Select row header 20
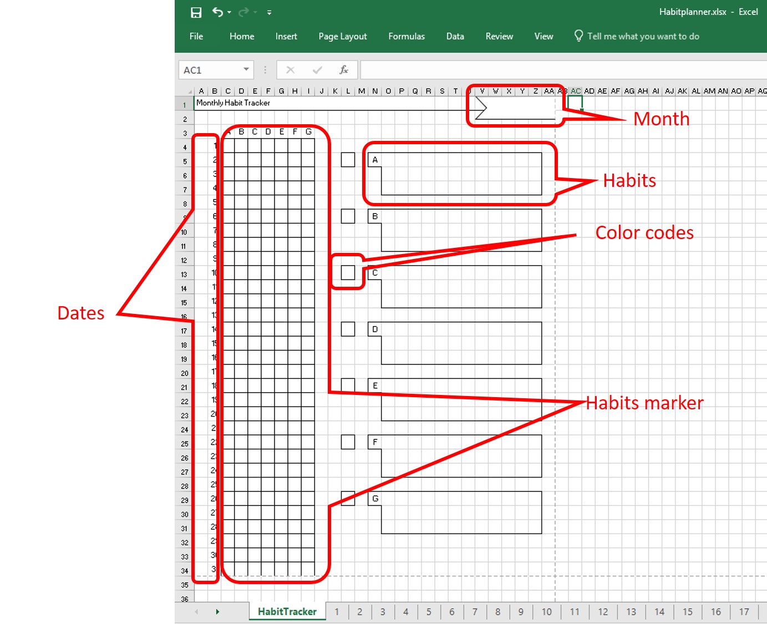The width and height of the screenshot is (767, 624). coord(185,373)
